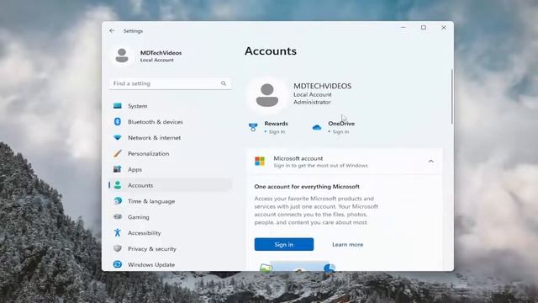538x303 pixels.
Task: Click the Accessibility figure icon
Action: [x=118, y=232]
